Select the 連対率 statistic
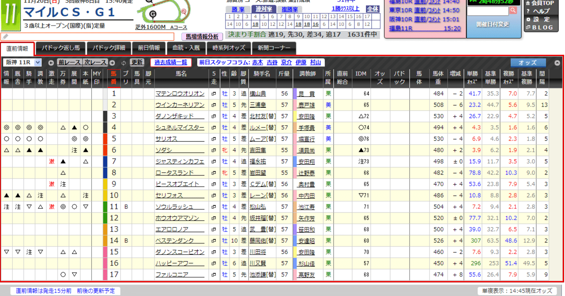 [x=264, y=8]
